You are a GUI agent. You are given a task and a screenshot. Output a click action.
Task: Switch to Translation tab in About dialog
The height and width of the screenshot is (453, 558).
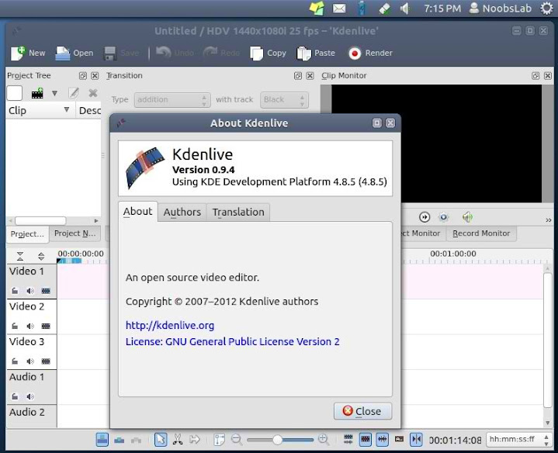pyautogui.click(x=238, y=213)
